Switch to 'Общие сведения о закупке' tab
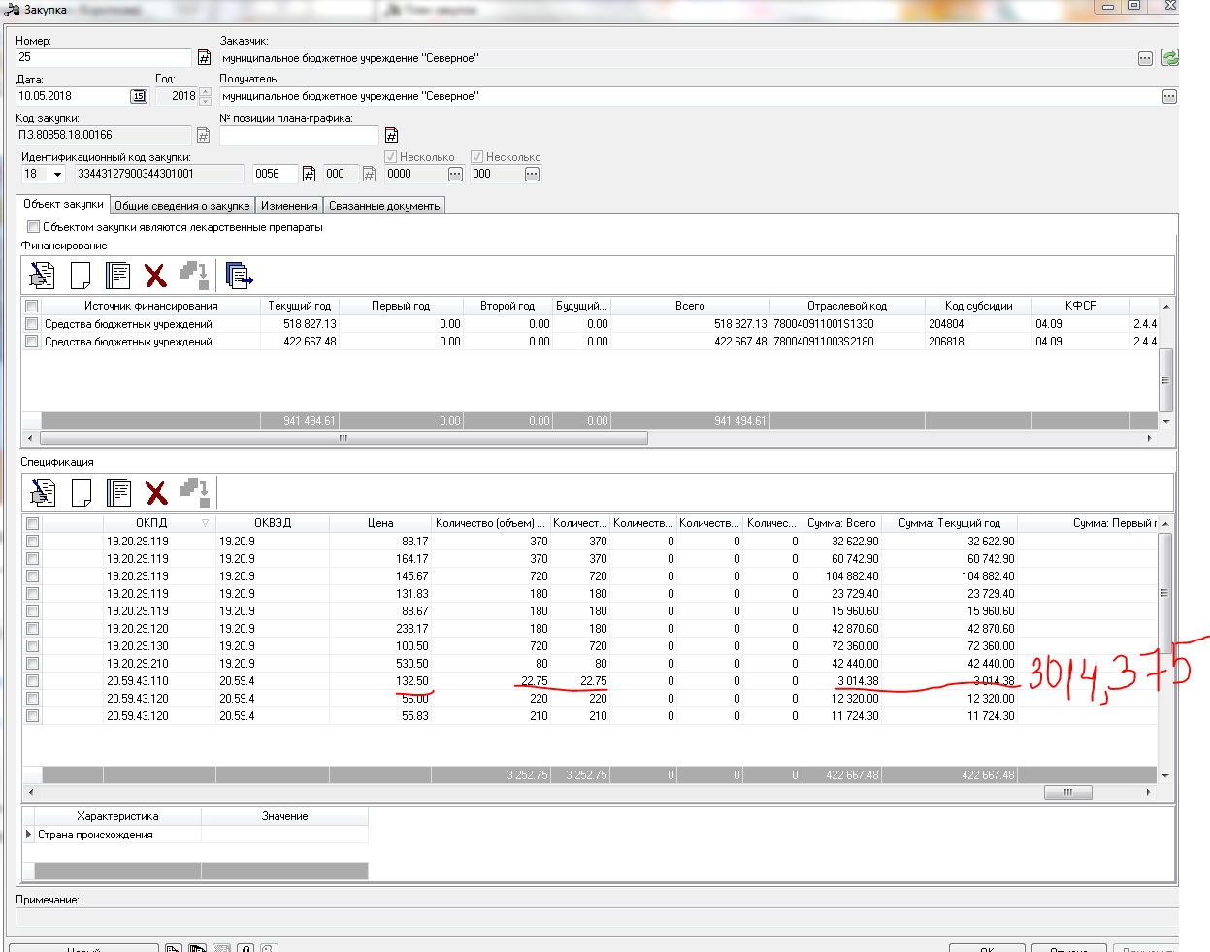Viewport: 1210px width, 952px height. (x=181, y=206)
